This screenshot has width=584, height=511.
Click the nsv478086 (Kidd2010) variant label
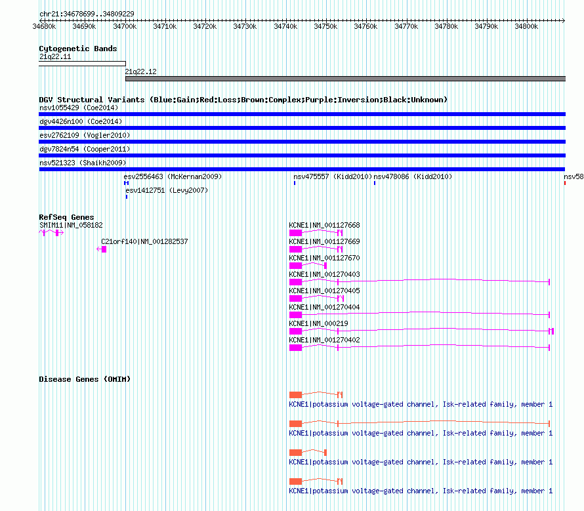413,176
